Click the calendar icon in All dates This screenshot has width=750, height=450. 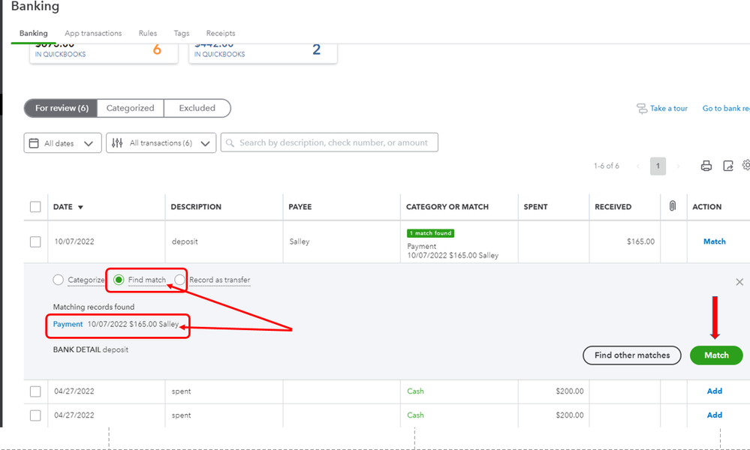point(34,143)
